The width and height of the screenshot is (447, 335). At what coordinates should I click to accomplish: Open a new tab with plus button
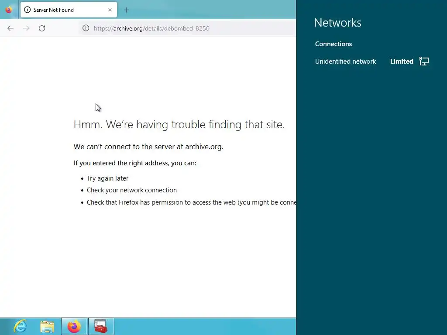tap(126, 10)
